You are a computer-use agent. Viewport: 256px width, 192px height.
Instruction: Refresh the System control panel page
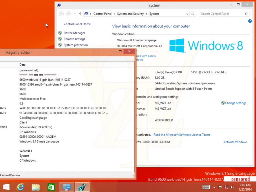(x=193, y=14)
